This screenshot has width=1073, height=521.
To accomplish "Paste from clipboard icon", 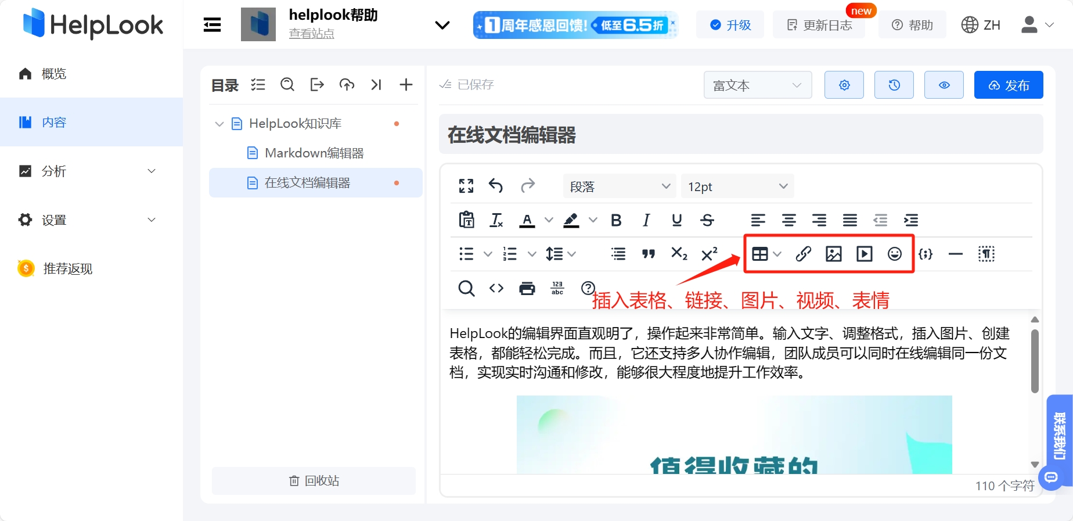I will click(x=466, y=220).
